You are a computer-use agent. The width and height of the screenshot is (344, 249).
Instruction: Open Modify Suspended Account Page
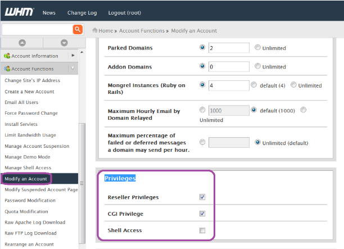(41, 189)
